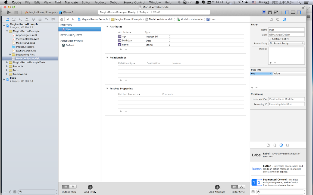The width and height of the screenshot is (313, 195).
Task: Open type dropdown for name attribute
Action: coord(170,45)
